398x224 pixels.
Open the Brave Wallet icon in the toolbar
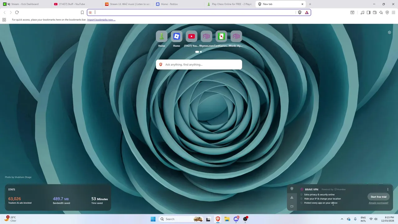click(375, 12)
